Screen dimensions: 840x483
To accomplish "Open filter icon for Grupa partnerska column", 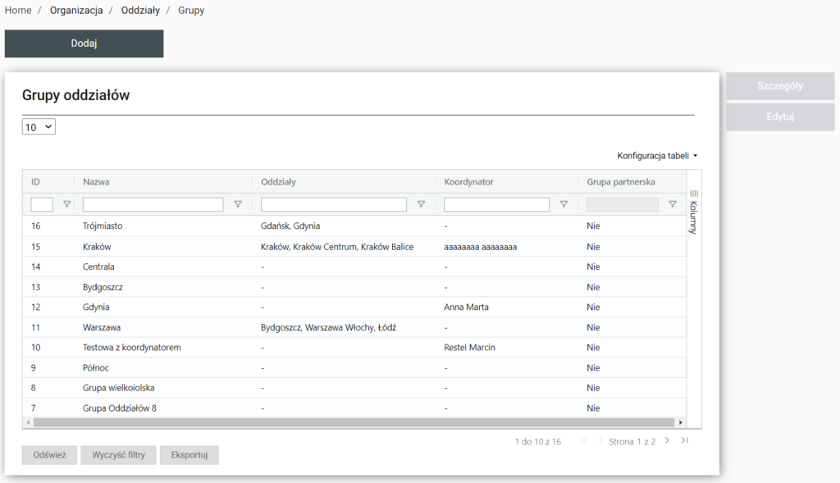I will pos(673,204).
